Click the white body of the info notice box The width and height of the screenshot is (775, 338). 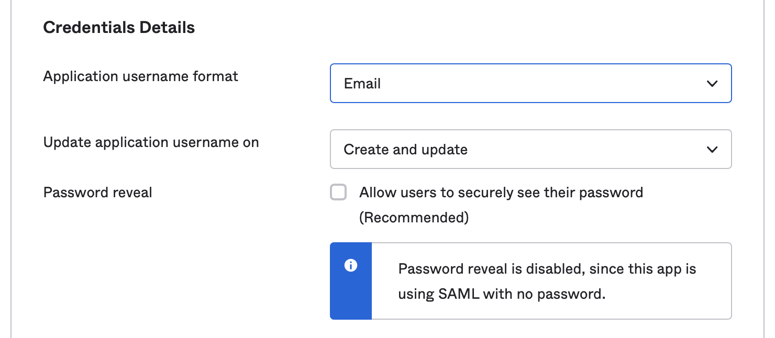coord(551,281)
